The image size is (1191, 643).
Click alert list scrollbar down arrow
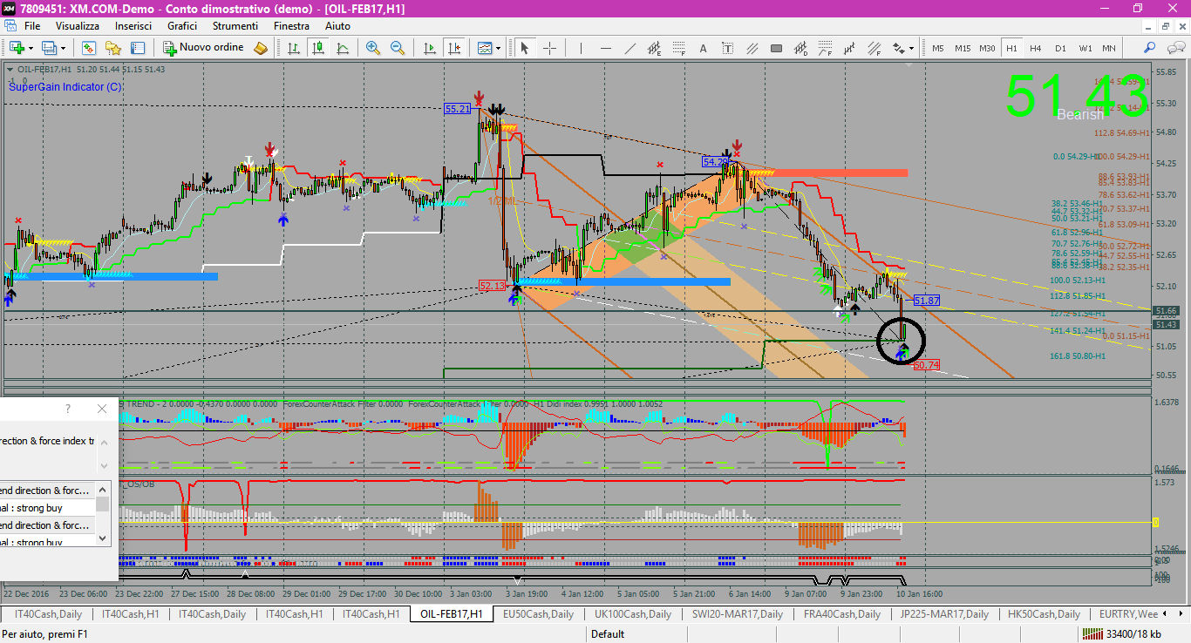point(104,538)
